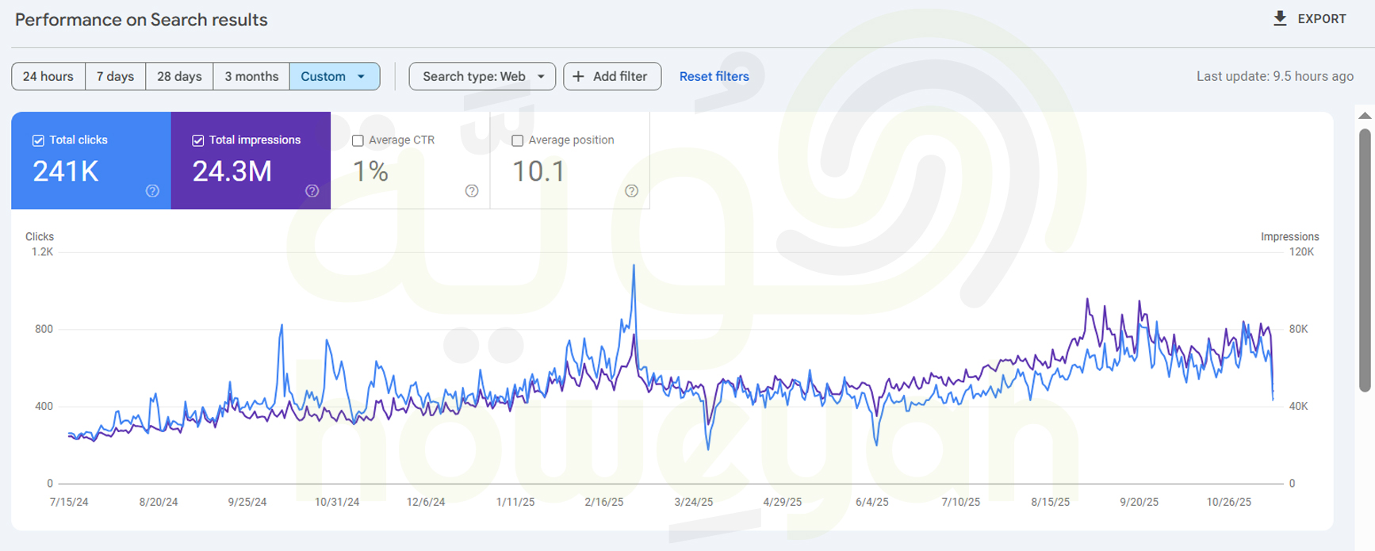Select the 24 hours range tab
The width and height of the screenshot is (1375, 551).
tap(48, 77)
